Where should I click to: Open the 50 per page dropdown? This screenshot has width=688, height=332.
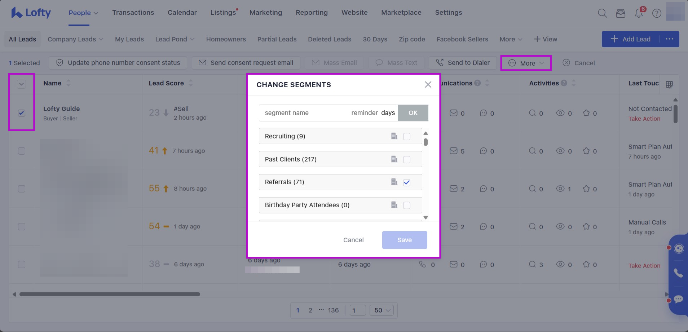(382, 310)
